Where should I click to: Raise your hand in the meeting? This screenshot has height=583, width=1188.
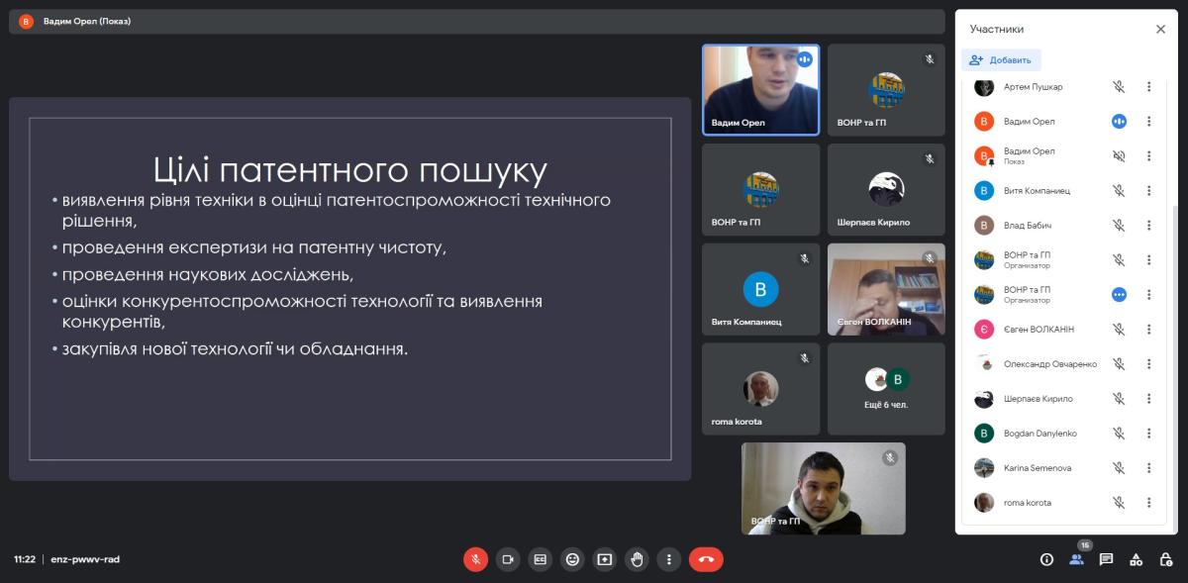(x=637, y=559)
